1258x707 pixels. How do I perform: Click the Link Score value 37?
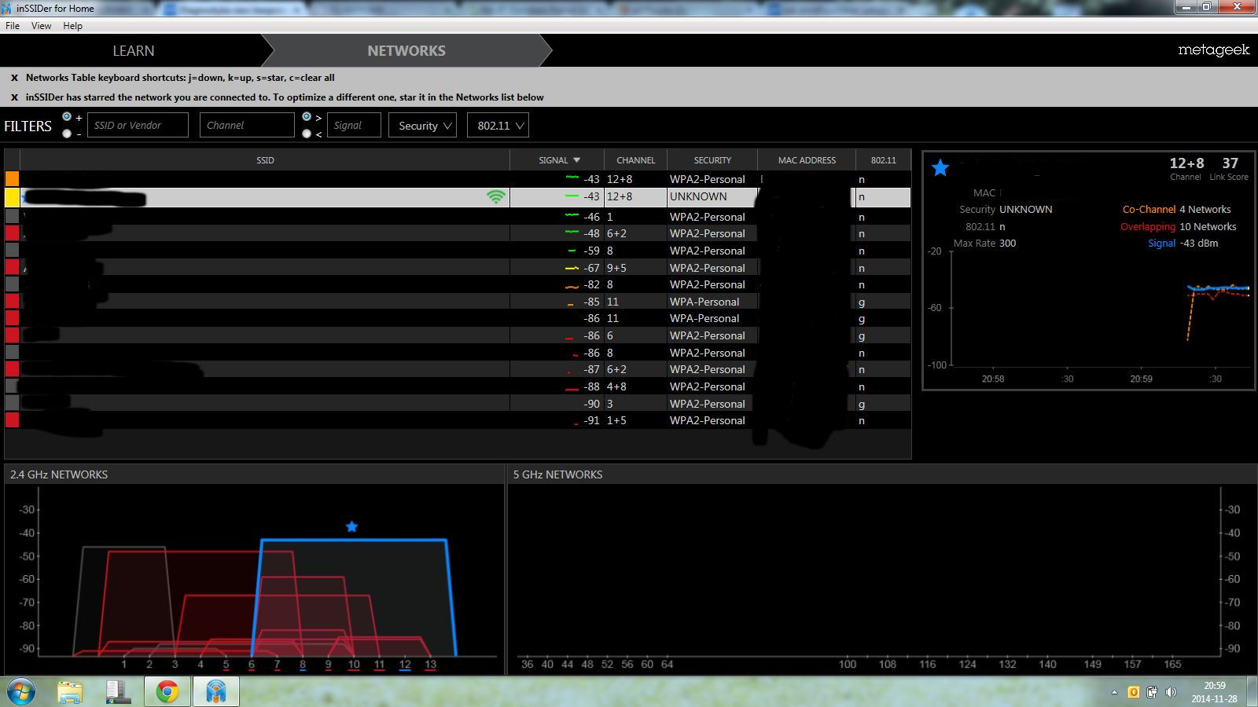coord(1230,163)
